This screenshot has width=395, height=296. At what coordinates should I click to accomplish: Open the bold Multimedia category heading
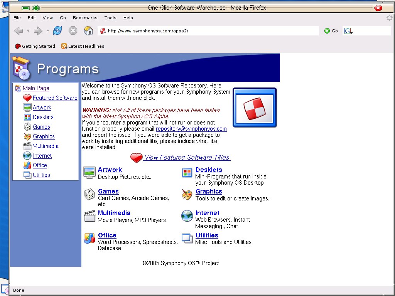pos(114,213)
